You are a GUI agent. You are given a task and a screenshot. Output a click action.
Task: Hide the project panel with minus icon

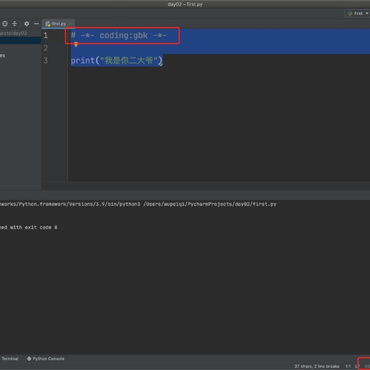(x=36, y=23)
